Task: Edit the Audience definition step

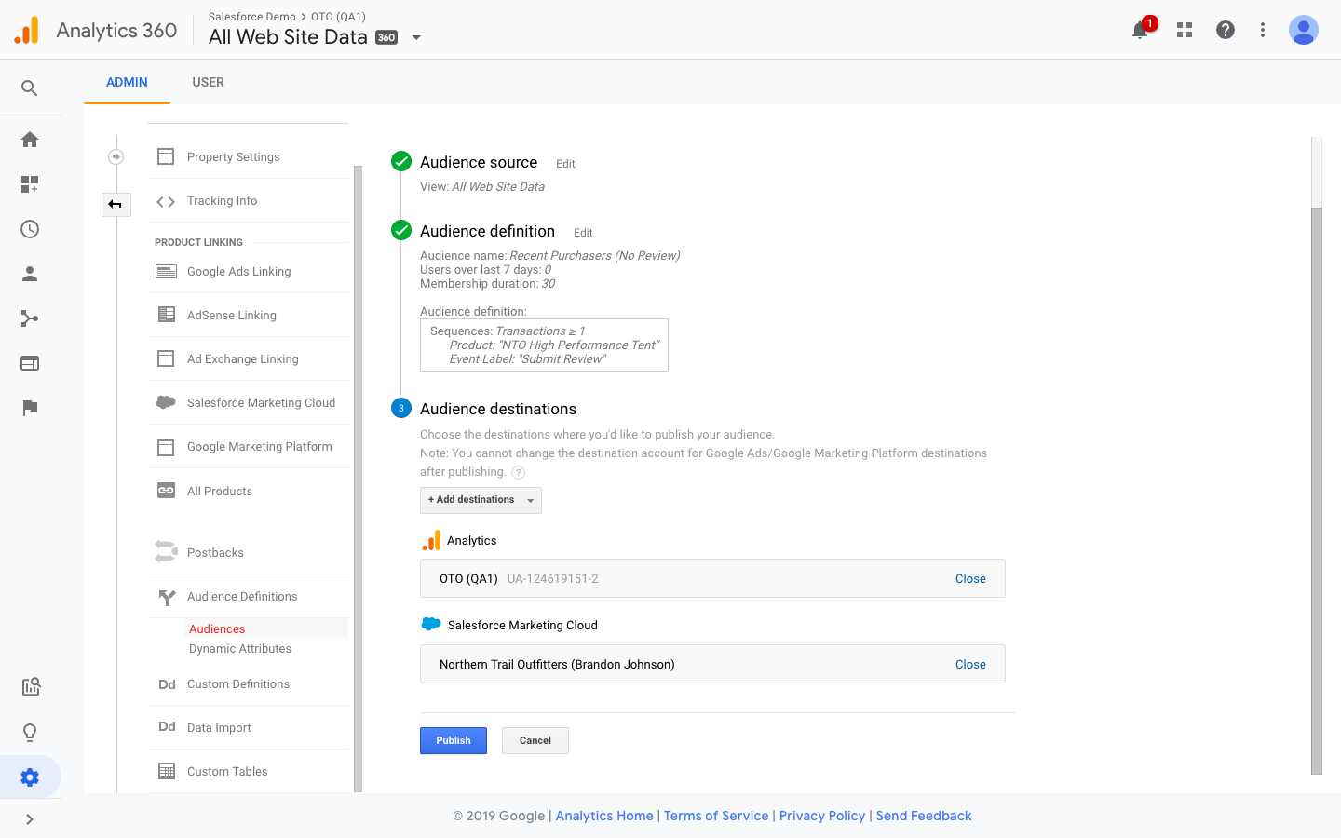Action: coord(583,233)
